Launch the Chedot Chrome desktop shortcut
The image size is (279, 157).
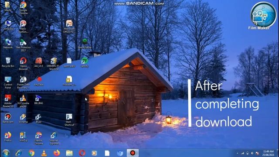click(39, 138)
